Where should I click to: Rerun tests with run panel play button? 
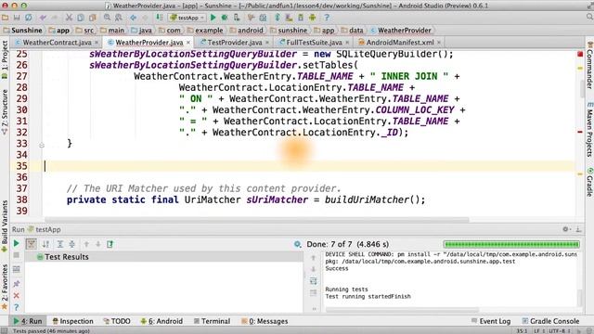point(17,243)
